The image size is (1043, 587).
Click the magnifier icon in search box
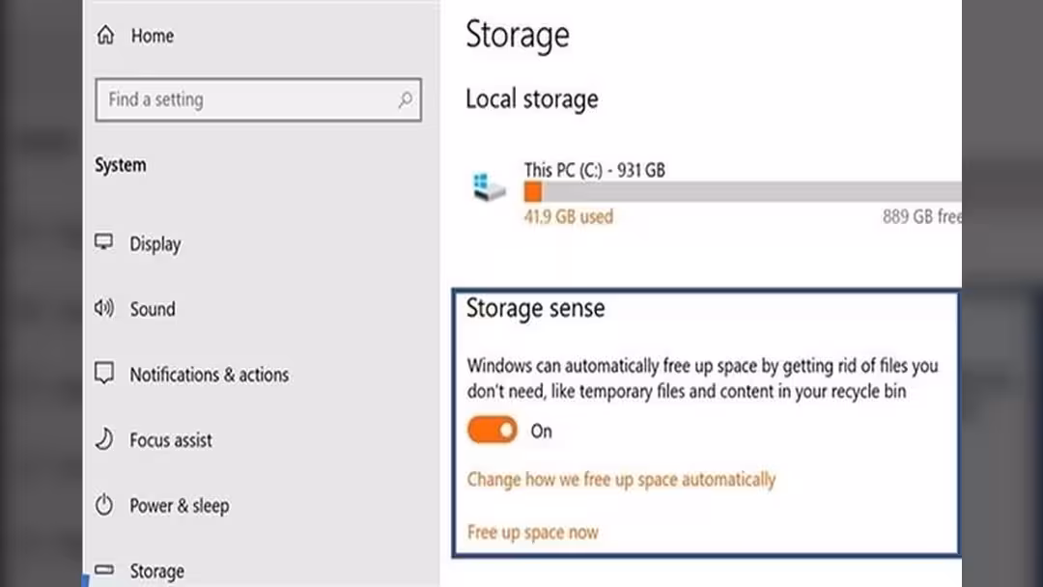(405, 99)
